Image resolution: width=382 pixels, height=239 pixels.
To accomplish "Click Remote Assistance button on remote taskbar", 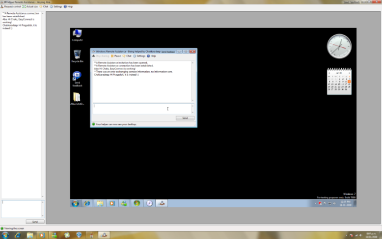I will [x=162, y=203].
